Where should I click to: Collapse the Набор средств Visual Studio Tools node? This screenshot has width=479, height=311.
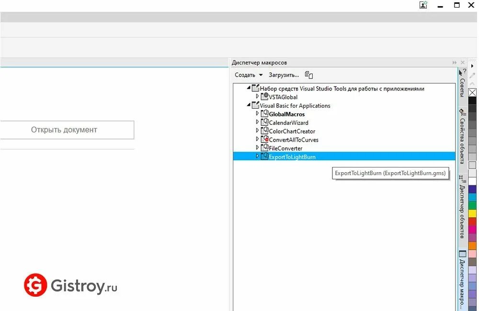(248, 88)
